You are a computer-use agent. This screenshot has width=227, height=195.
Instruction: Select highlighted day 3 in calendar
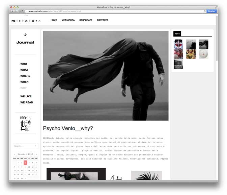(x=25, y=163)
